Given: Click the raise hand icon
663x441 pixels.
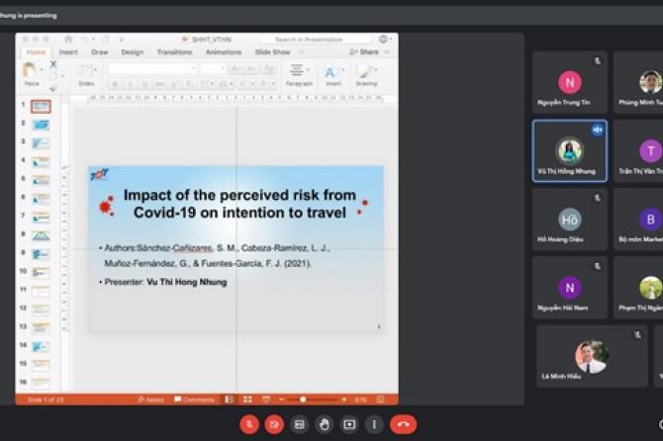Looking at the screenshot, I should [x=325, y=424].
